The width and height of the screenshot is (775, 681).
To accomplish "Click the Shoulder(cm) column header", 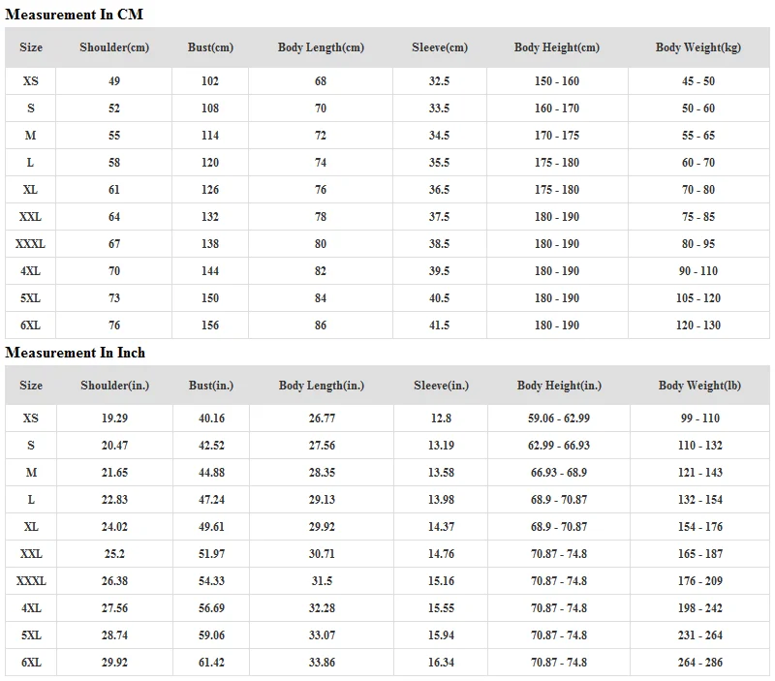I will click(x=114, y=47).
